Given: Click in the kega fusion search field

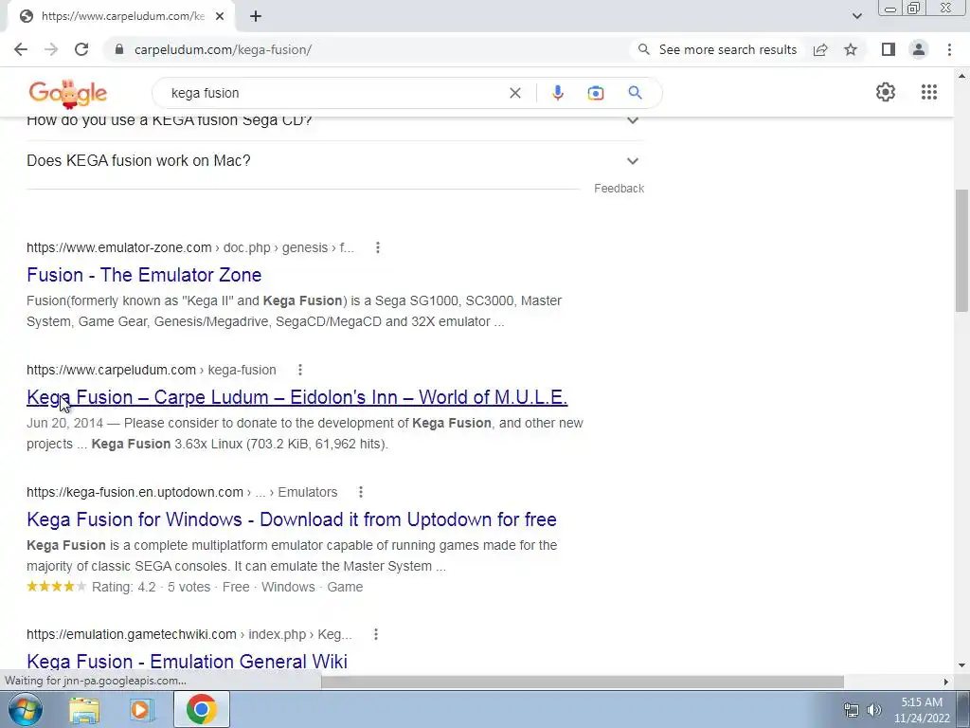Looking at the screenshot, I should 334,93.
